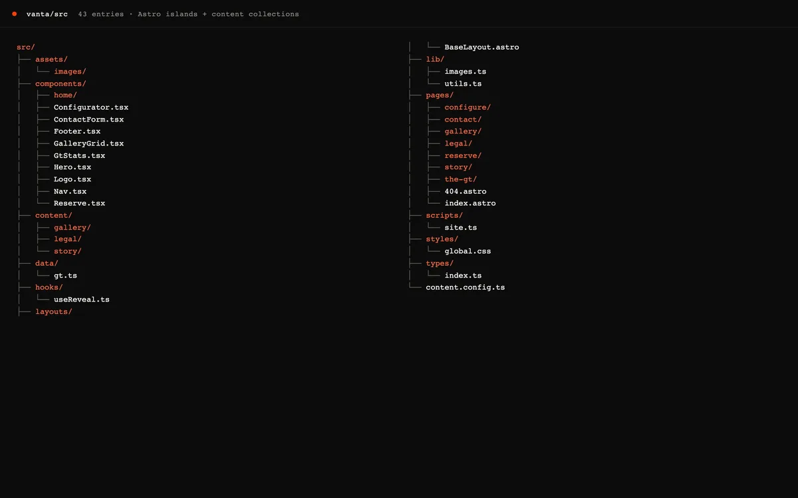Screen dimensions: 798x498
Task: Open index.ts under types
Action: pos(464,276)
